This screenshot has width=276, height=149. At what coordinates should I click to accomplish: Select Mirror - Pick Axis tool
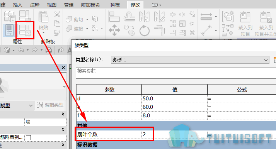[x=144, y=16]
